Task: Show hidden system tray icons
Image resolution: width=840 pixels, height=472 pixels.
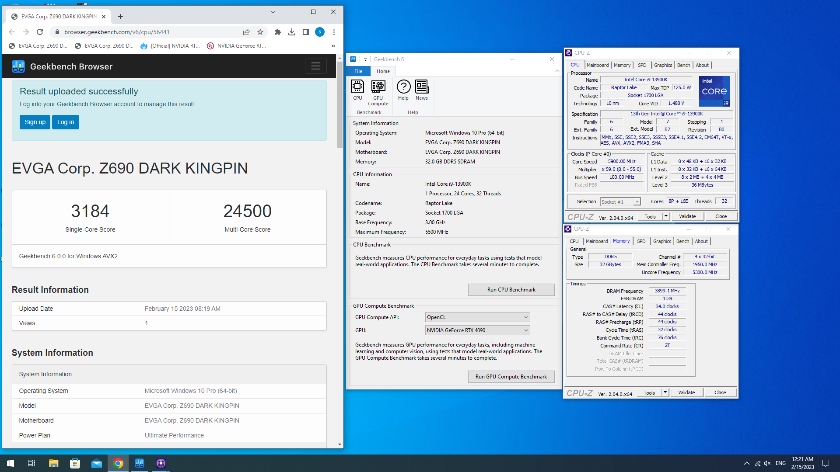Action: tap(747, 463)
